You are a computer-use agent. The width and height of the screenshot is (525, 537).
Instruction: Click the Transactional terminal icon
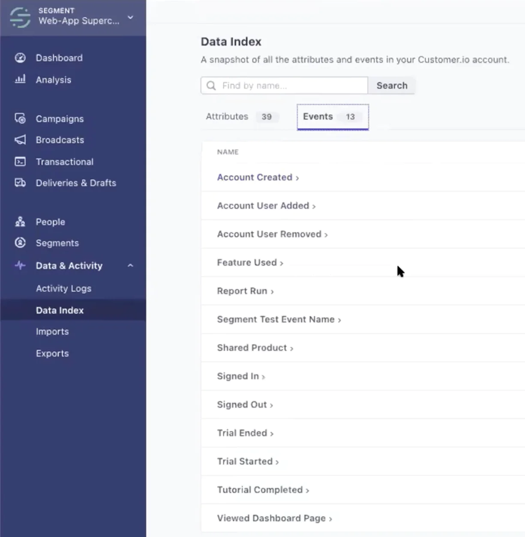click(20, 162)
